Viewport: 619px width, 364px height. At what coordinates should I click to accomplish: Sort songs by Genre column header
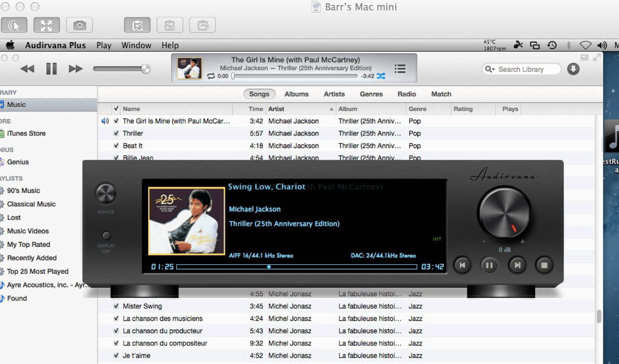[x=429, y=109]
